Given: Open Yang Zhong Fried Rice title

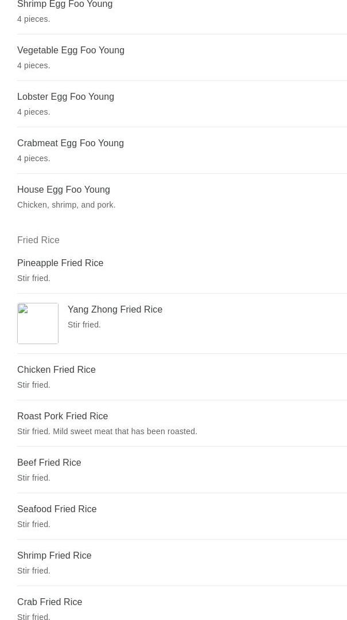Looking at the screenshot, I should [115, 309].
